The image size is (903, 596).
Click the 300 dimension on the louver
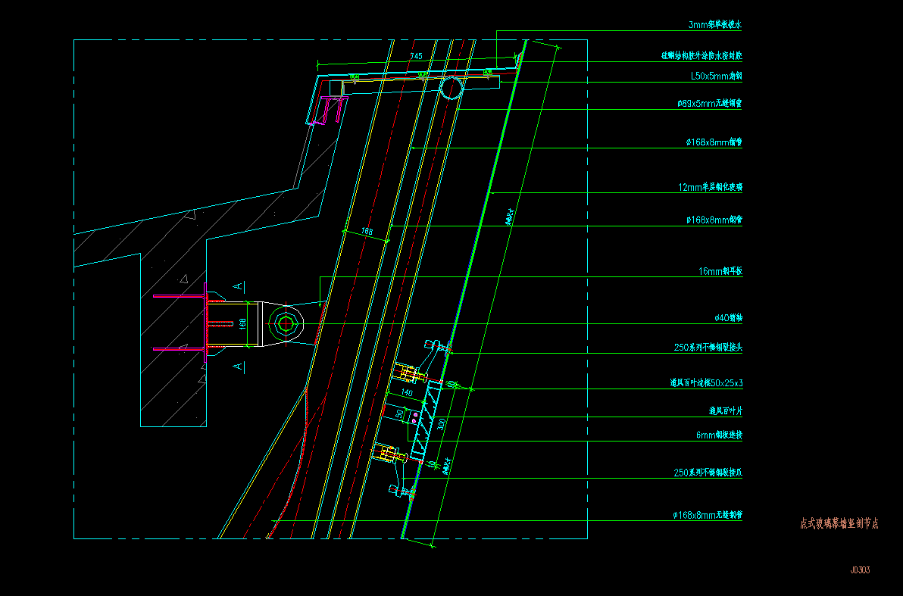442,424
